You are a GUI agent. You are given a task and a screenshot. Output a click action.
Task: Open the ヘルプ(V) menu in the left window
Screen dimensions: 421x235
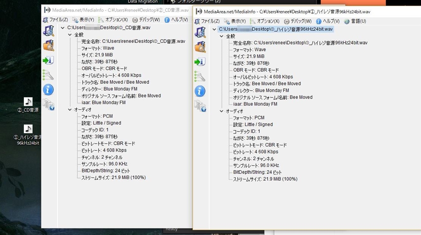[x=176, y=20]
